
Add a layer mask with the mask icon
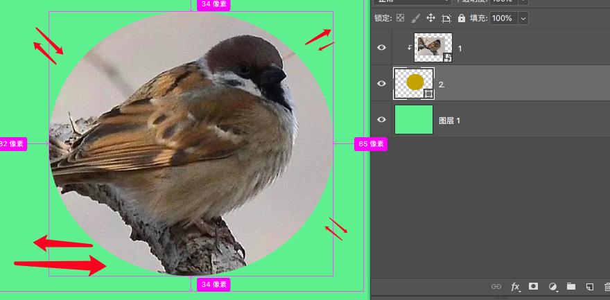coord(533,286)
